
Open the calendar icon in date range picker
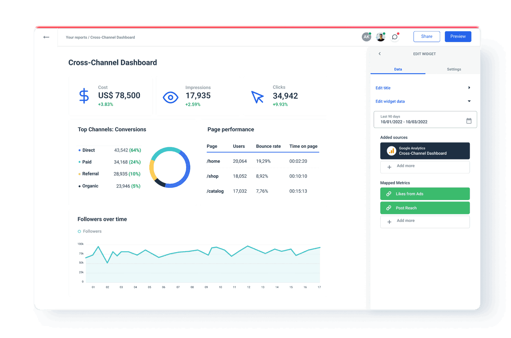pyautogui.click(x=469, y=120)
